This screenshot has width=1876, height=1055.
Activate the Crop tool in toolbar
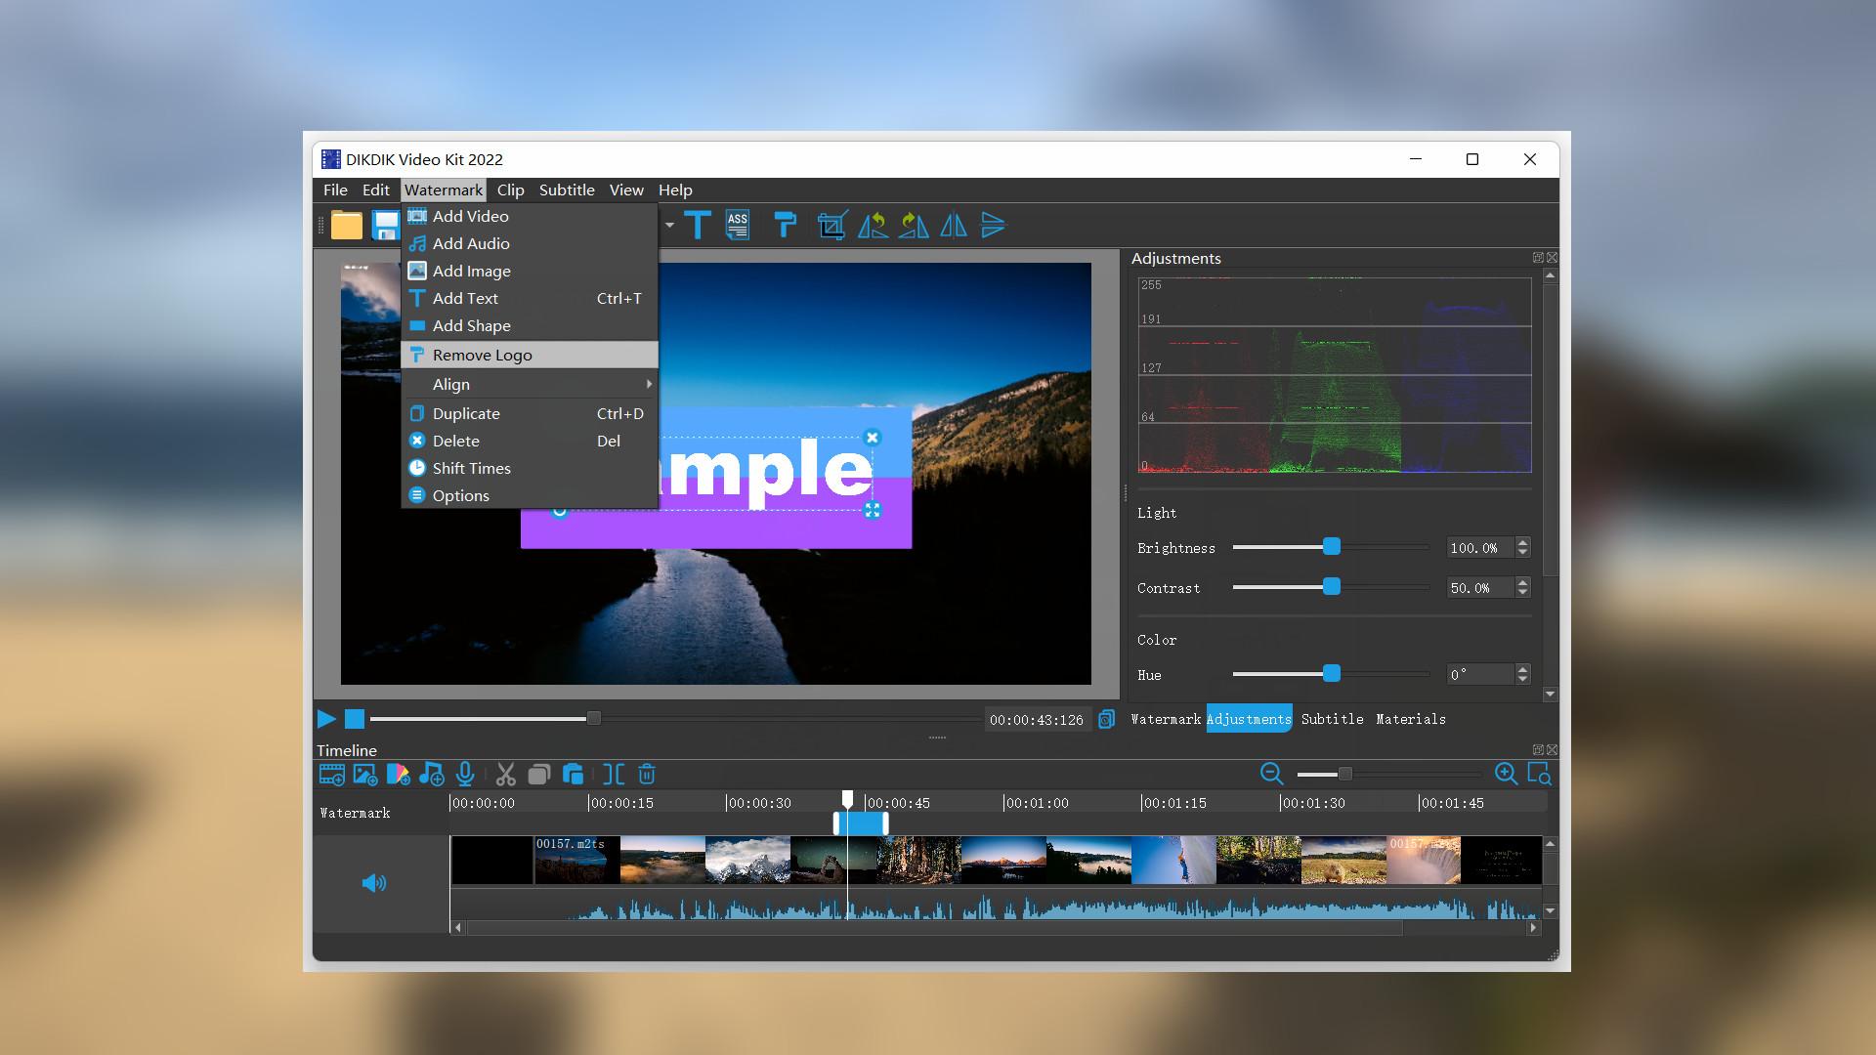(831, 226)
